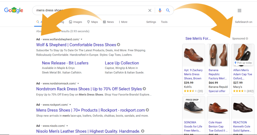Clear the search box with X
257x135 pixels.
click(150, 10)
